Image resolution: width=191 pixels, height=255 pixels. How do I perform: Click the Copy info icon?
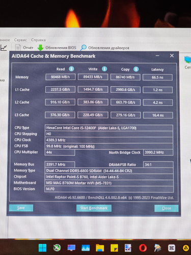[136, 69]
